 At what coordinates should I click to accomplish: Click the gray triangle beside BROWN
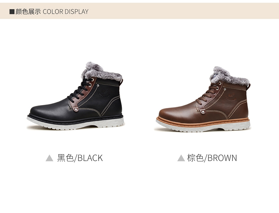181,158
